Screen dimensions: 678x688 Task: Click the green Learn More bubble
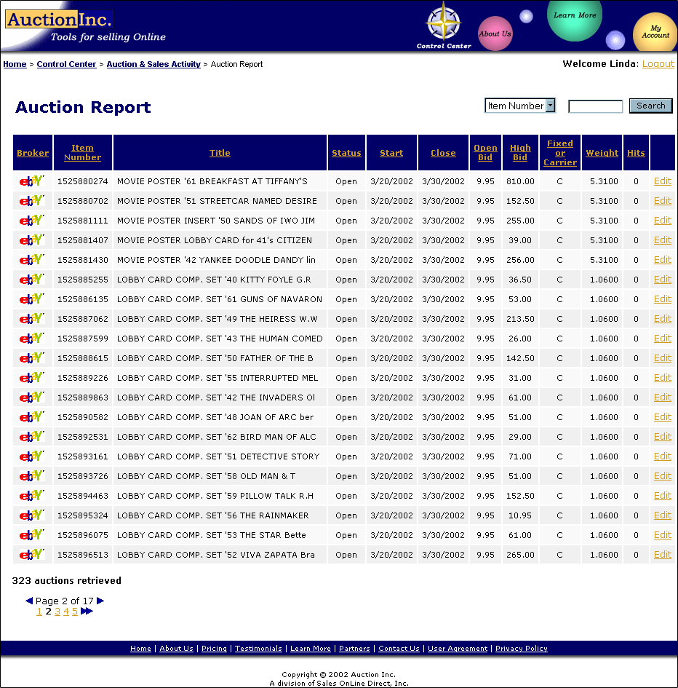[x=575, y=20]
